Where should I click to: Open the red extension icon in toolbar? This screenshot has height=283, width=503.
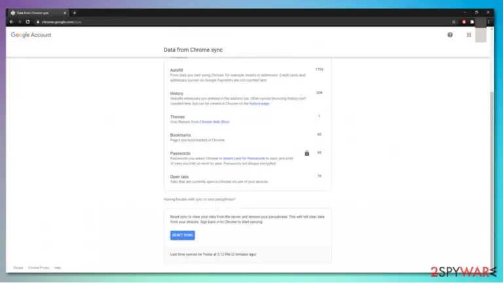click(464, 22)
